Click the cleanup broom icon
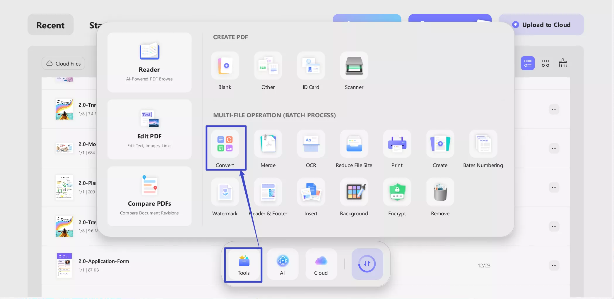Image resolution: width=614 pixels, height=299 pixels. pyautogui.click(x=563, y=63)
